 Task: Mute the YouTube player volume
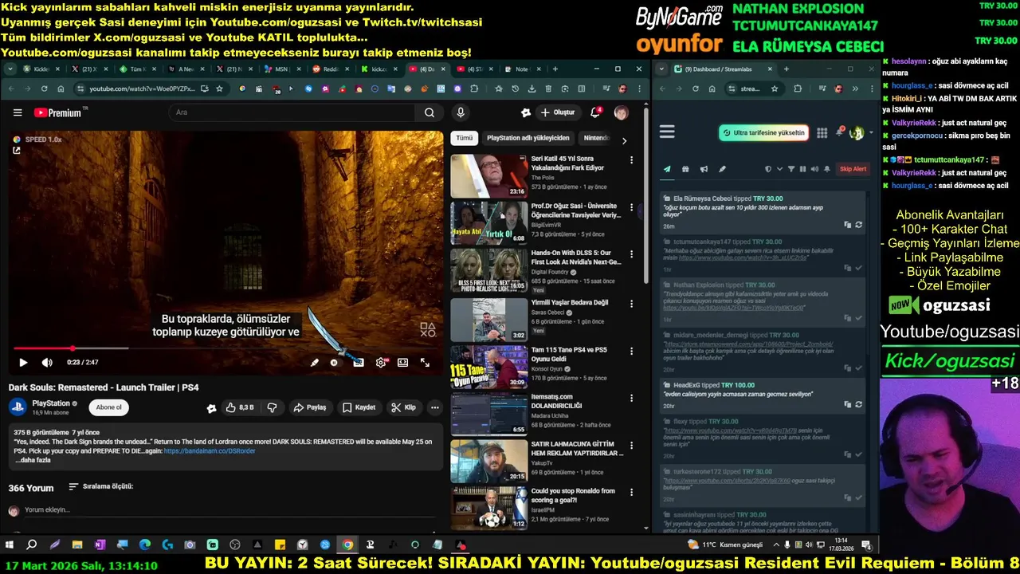47,362
